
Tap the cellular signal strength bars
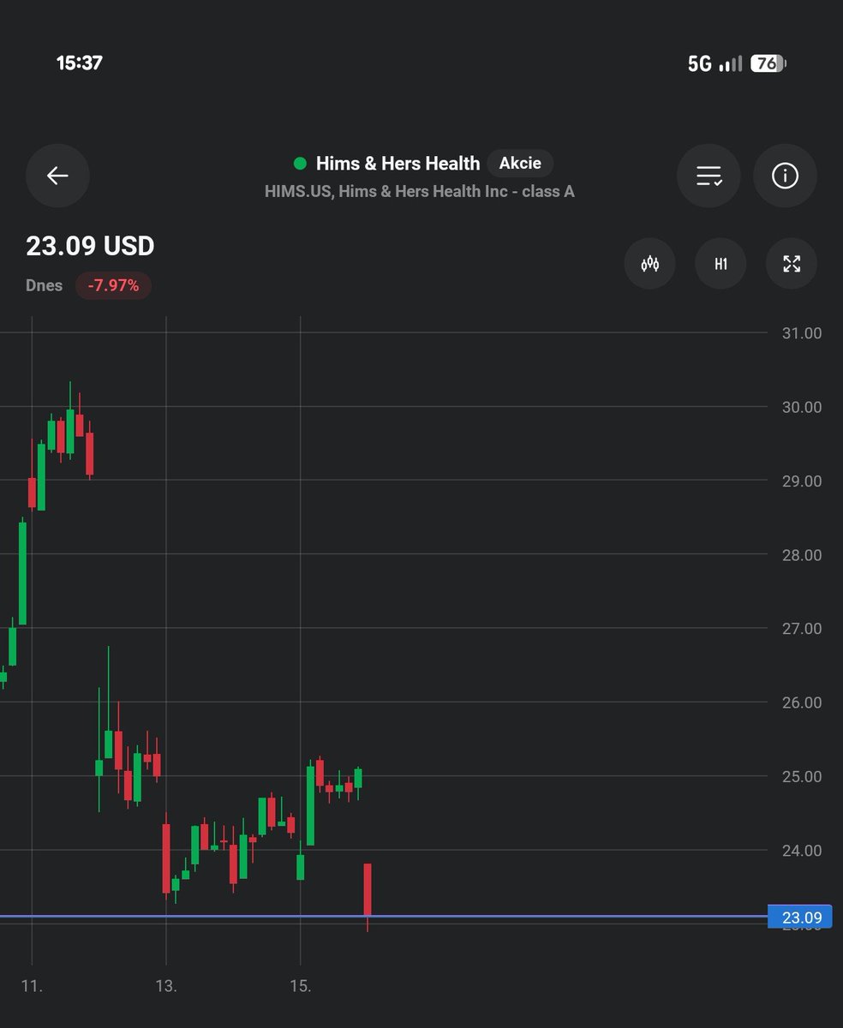[x=731, y=64]
